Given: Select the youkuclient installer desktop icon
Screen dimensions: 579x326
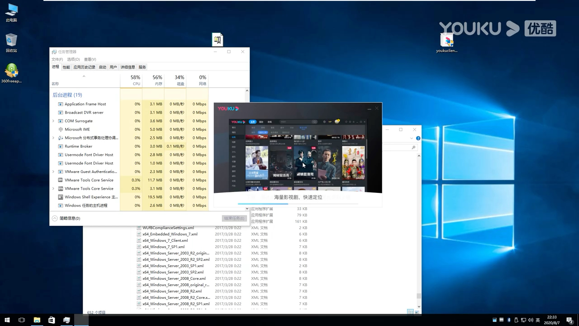Looking at the screenshot, I should pyautogui.click(x=446, y=43).
